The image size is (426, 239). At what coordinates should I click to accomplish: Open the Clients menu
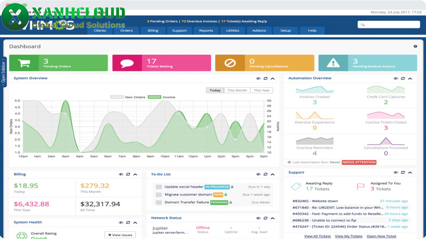(100, 30)
